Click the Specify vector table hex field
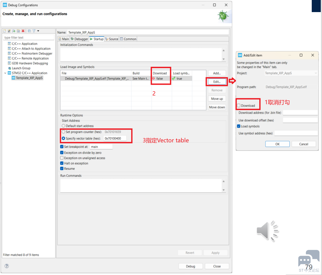The image size is (322, 275). (115, 139)
